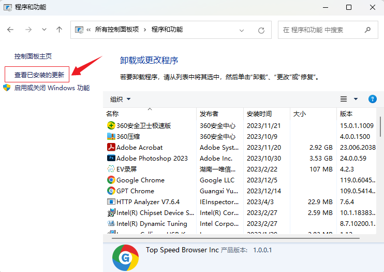Sort by 名称 column header
384x272 pixels.
tap(150, 113)
